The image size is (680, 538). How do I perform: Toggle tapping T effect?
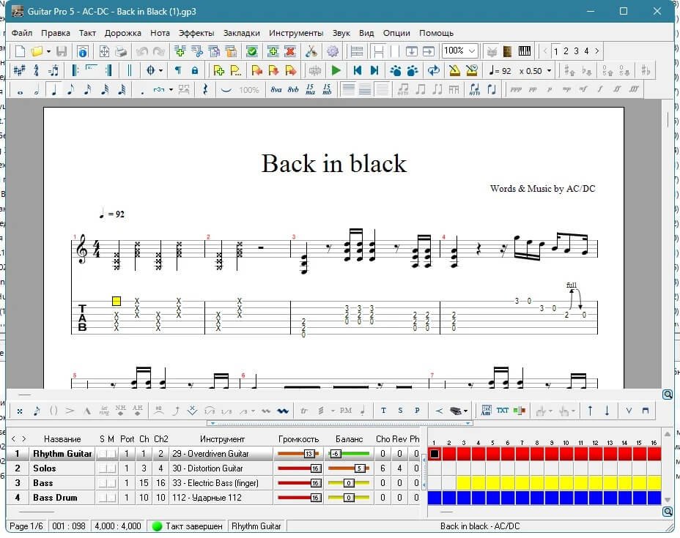[x=383, y=410]
